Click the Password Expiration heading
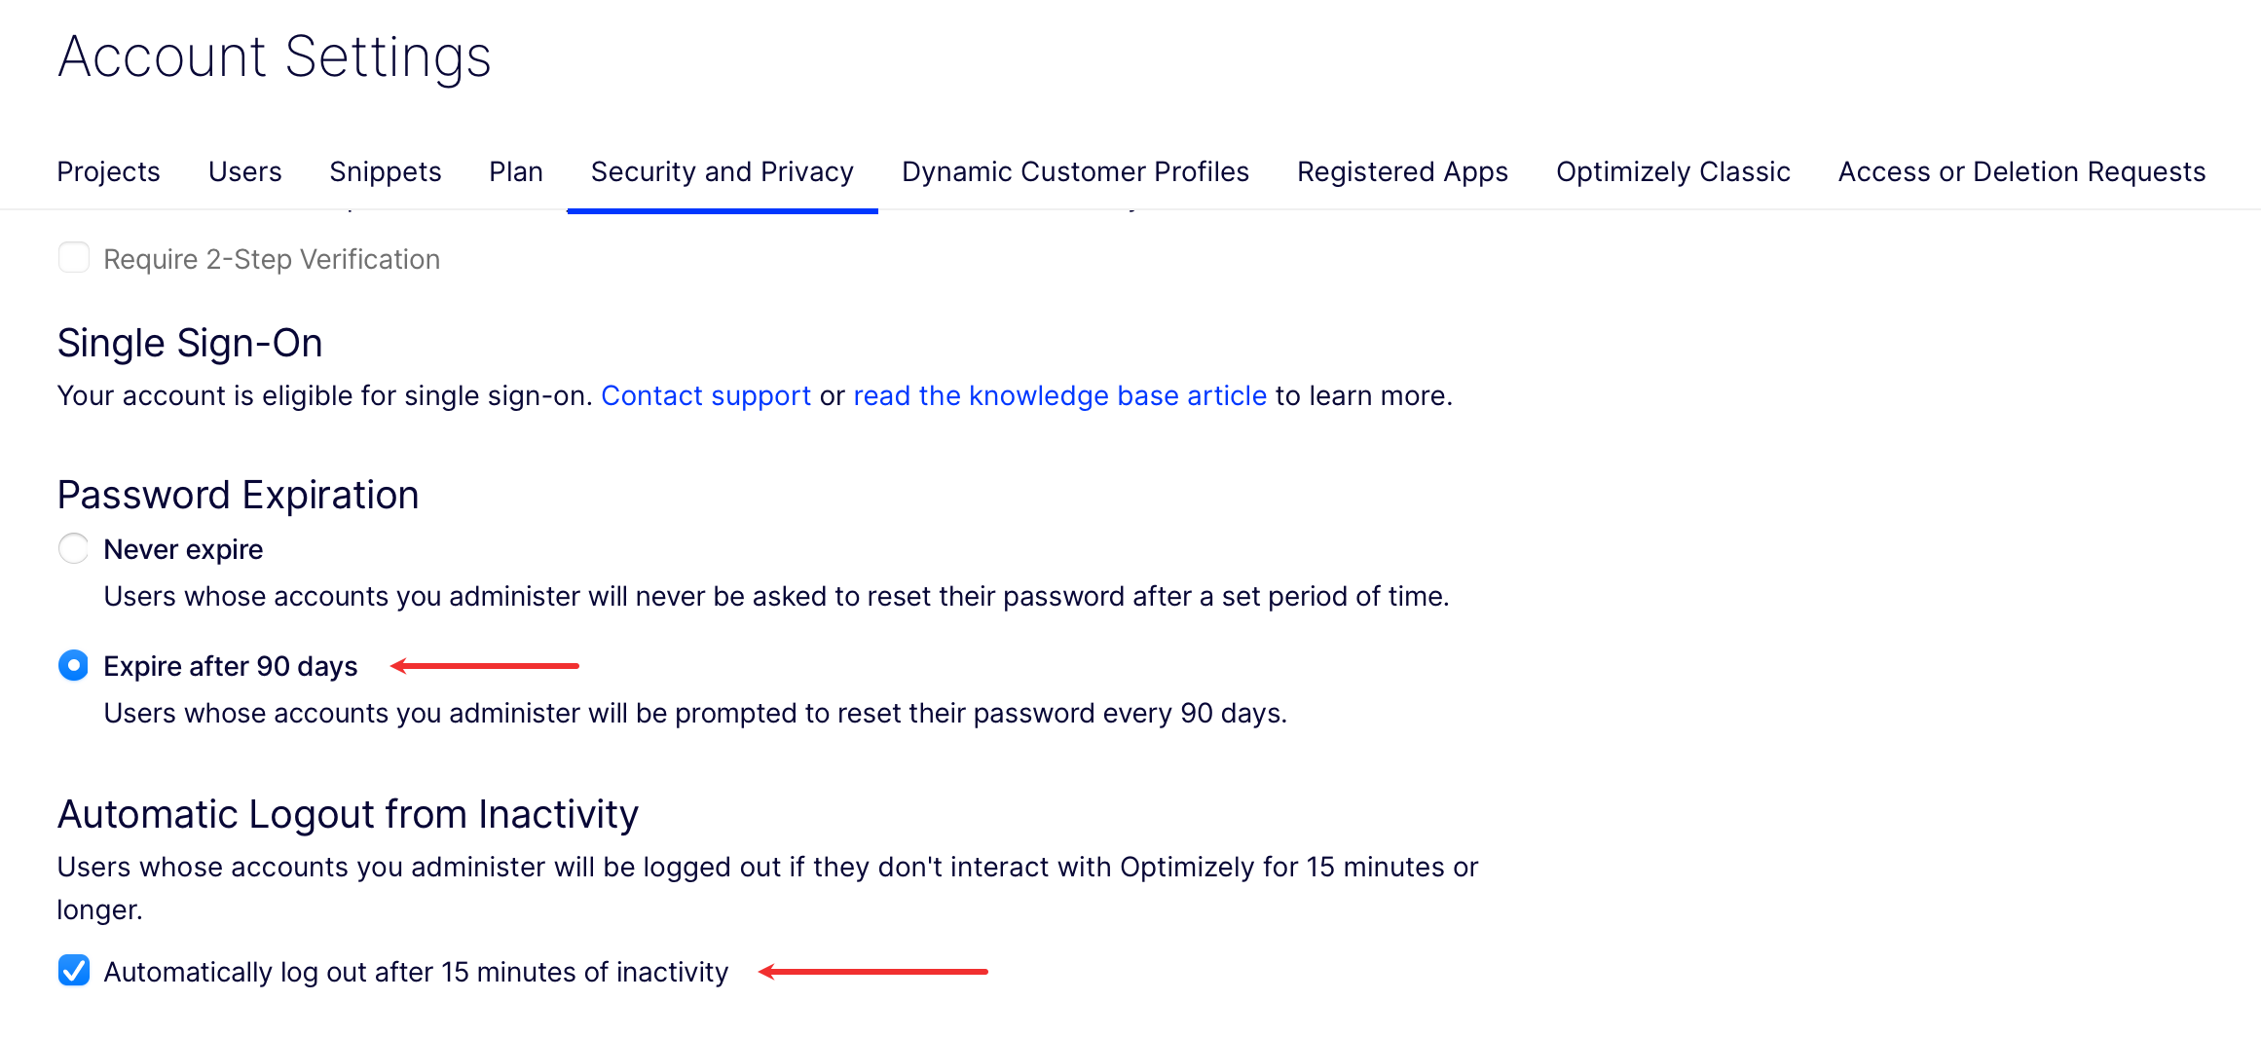2261x1038 pixels. click(x=238, y=495)
